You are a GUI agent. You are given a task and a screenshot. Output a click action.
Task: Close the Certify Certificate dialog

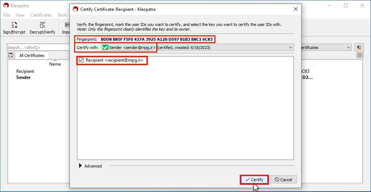(295, 9)
